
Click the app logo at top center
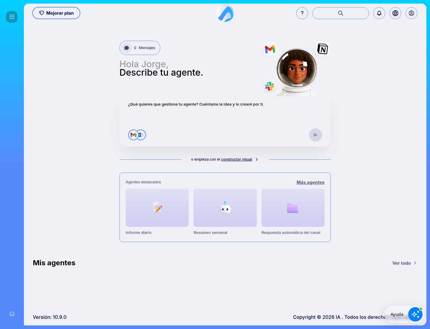225,13
